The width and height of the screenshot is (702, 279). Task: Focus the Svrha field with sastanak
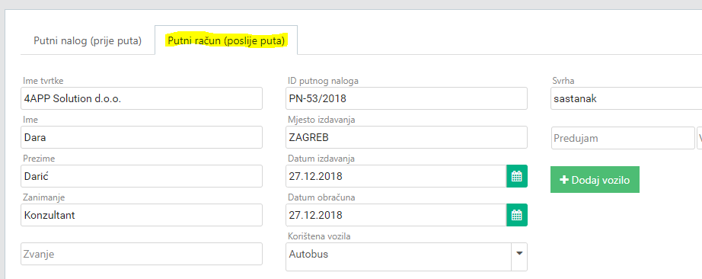click(x=627, y=98)
